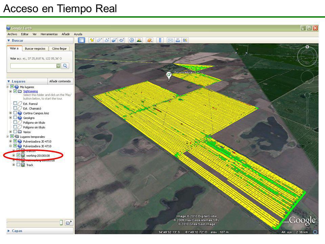This screenshot has width=325, height=244.
Task: Select the Add Image Overlay tool
Action: (114, 40)
